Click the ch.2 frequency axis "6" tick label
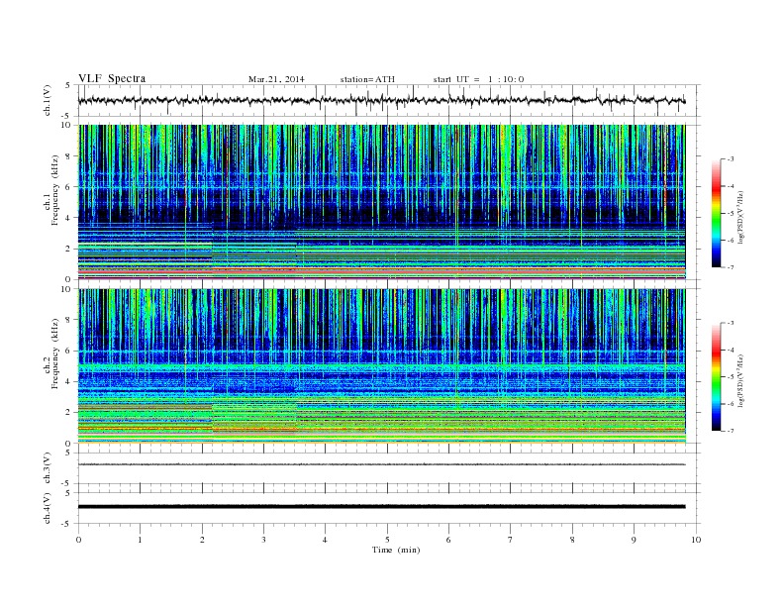The image size is (784, 606). [68, 351]
